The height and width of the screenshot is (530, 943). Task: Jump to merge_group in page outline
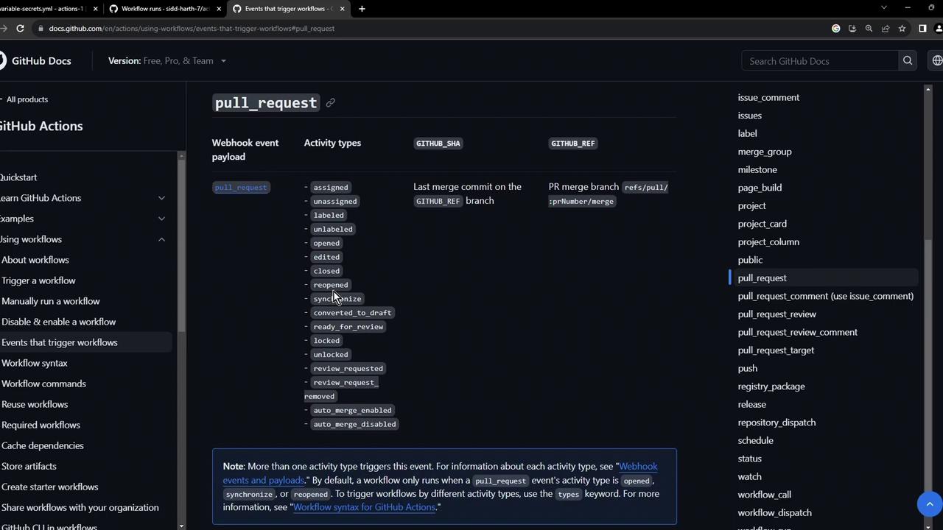[765, 152]
